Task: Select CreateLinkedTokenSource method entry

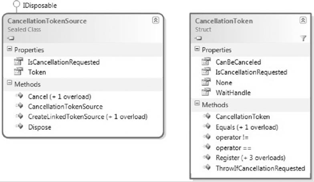Action: coord(88,117)
